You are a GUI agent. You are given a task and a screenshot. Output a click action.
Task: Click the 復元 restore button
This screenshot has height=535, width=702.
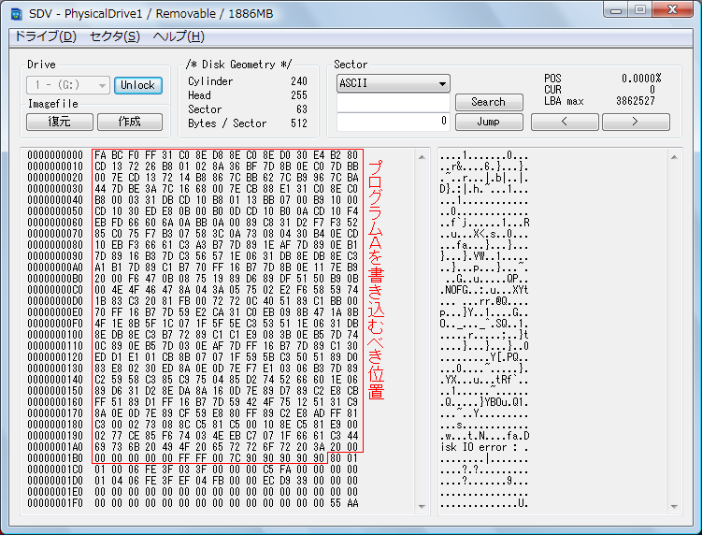(59, 122)
